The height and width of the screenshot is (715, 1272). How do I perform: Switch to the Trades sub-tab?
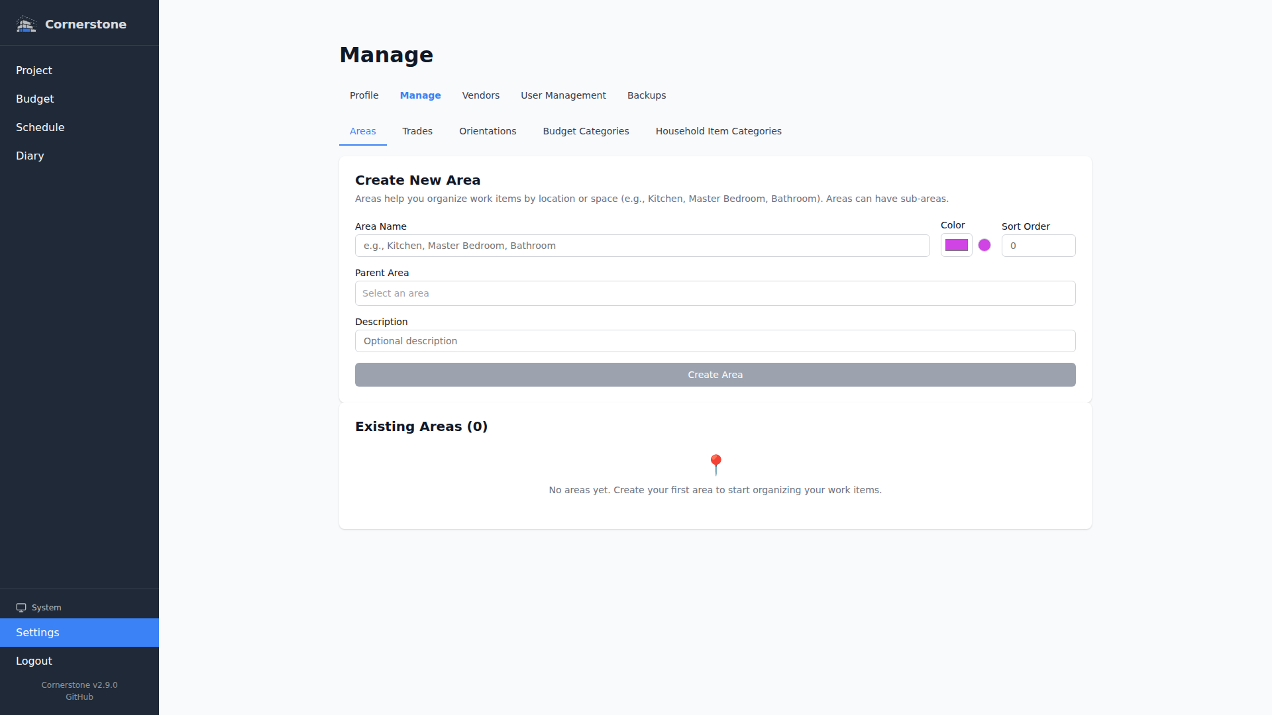(417, 131)
